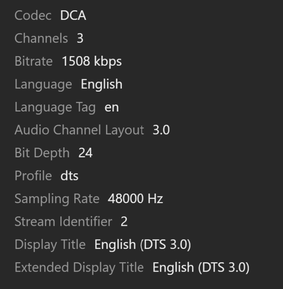Select the dts profile value
The image size is (283, 289).
(x=69, y=176)
